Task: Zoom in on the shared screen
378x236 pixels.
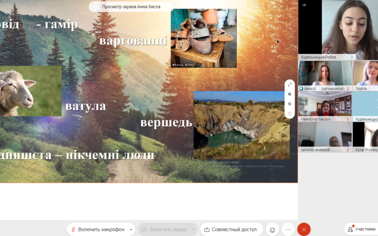Action: pyautogui.click(x=290, y=94)
